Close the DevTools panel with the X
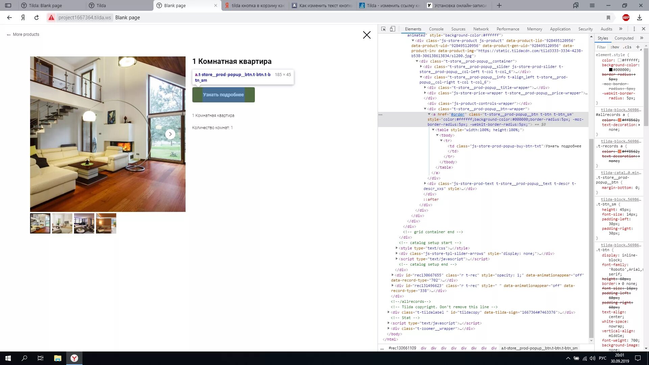649x365 pixels. [x=644, y=29]
